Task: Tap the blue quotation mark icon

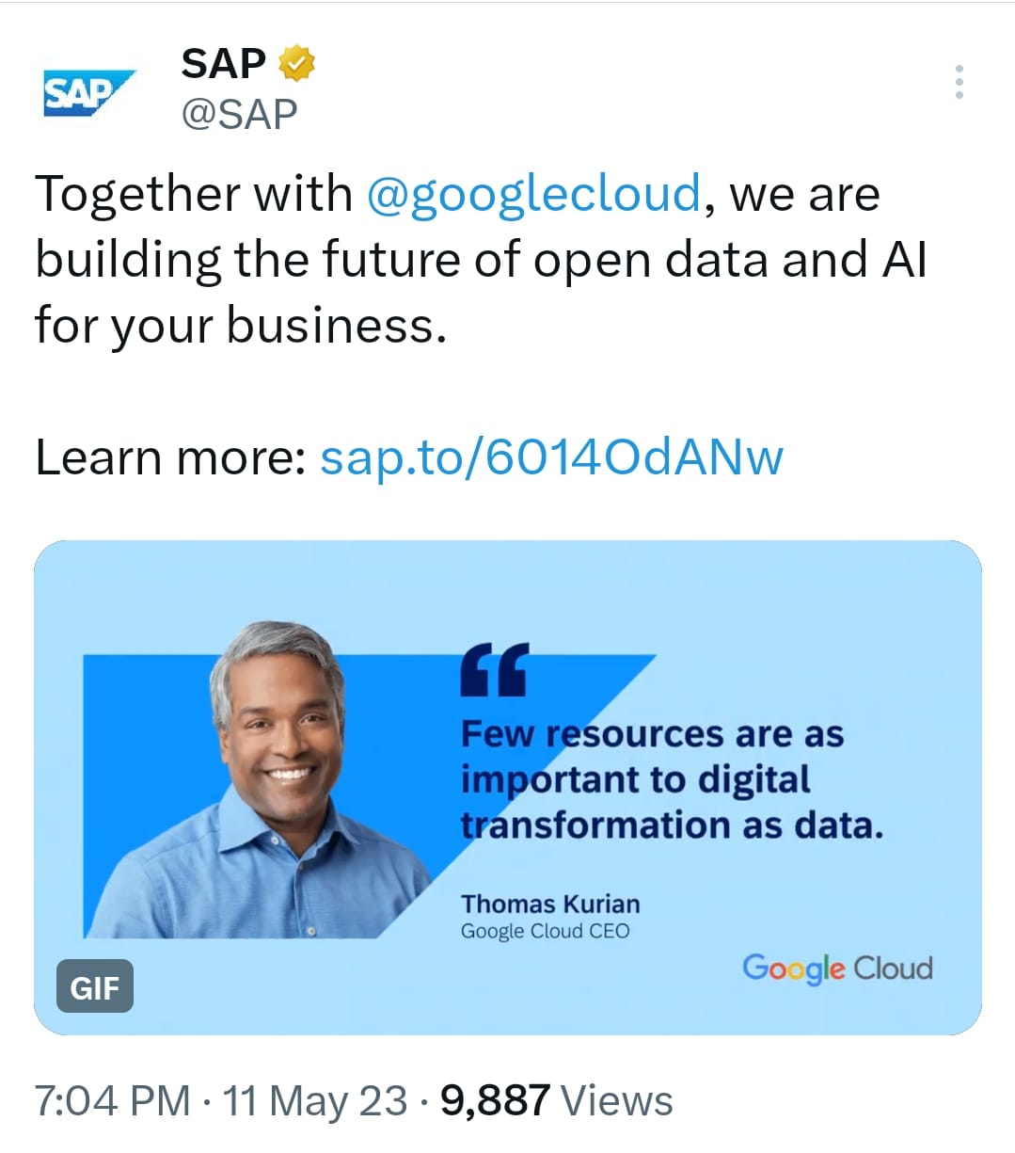Action: pyautogui.click(x=495, y=669)
